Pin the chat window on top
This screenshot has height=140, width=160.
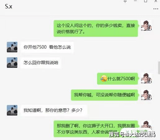[125, 1]
